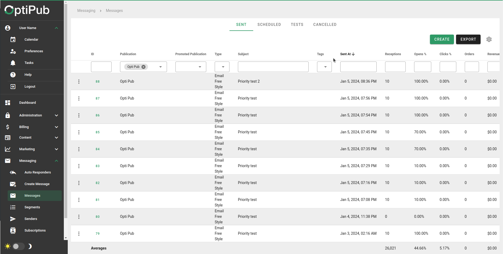Click the Opens % filter input
Screen dimensions: 503x254
point(423,67)
